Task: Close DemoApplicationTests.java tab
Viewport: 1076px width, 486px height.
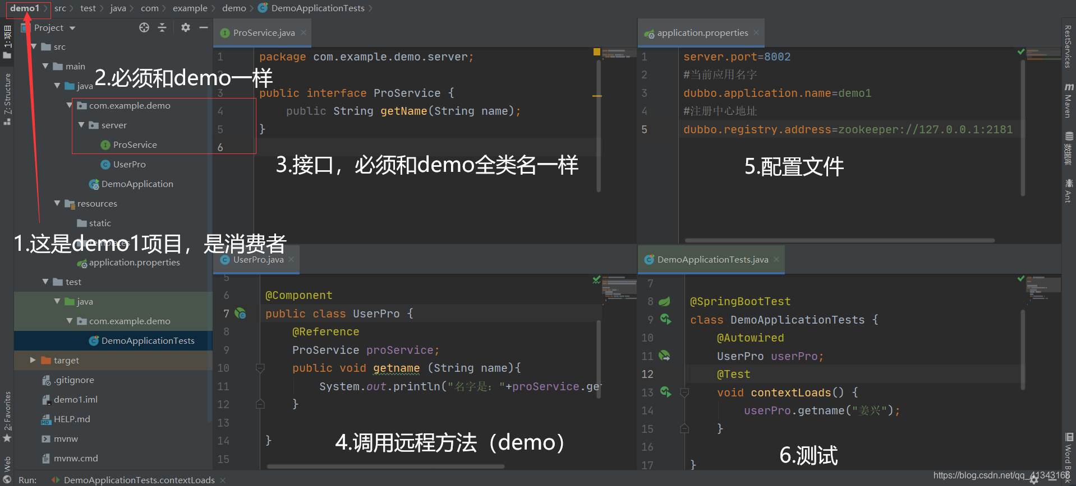Action: 776,259
